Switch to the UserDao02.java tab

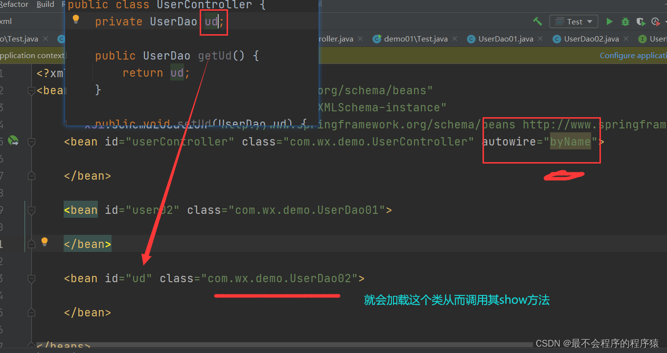[x=592, y=39]
